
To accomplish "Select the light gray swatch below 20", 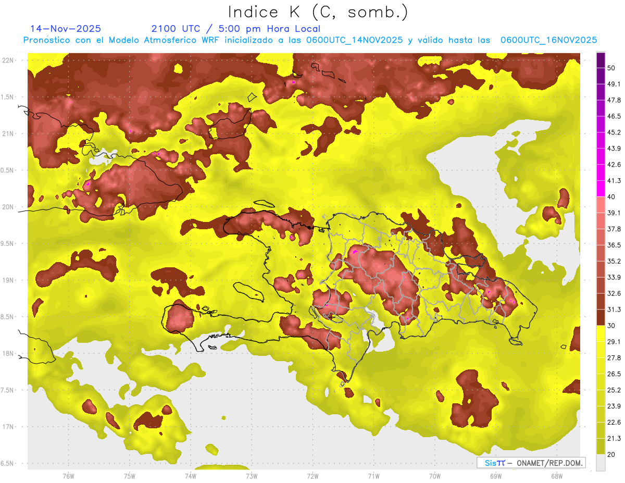I will (601, 462).
